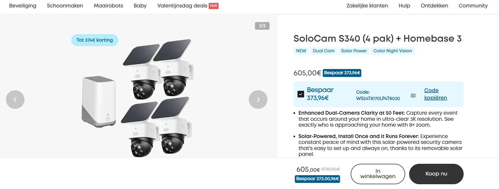This screenshot has height=189, width=499.
Task: Select Maairobots in the navigation
Action: click(108, 6)
